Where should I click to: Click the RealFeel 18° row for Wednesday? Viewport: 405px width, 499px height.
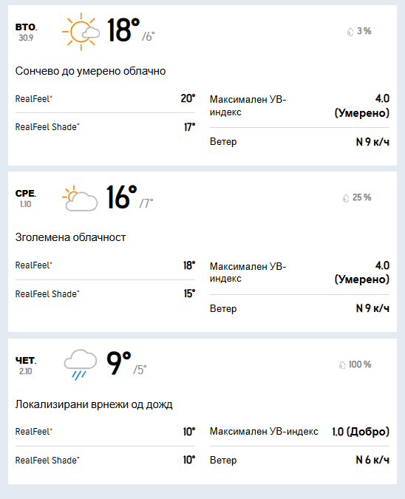(x=105, y=265)
